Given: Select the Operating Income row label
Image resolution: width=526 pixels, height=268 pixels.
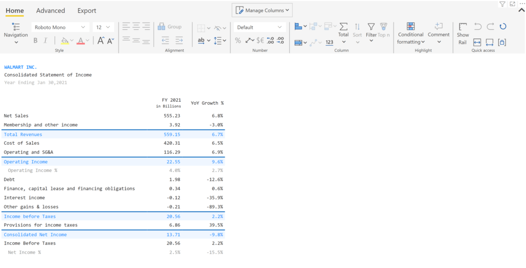Looking at the screenshot, I should pos(26,162).
